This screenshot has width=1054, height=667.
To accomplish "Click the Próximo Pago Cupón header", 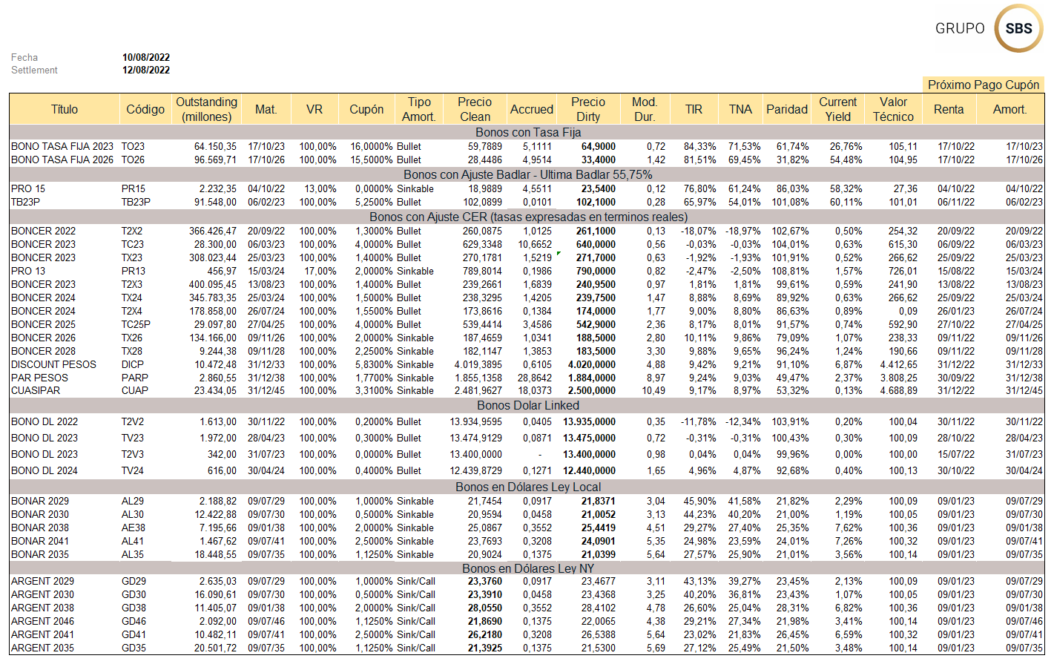I will 984,85.
